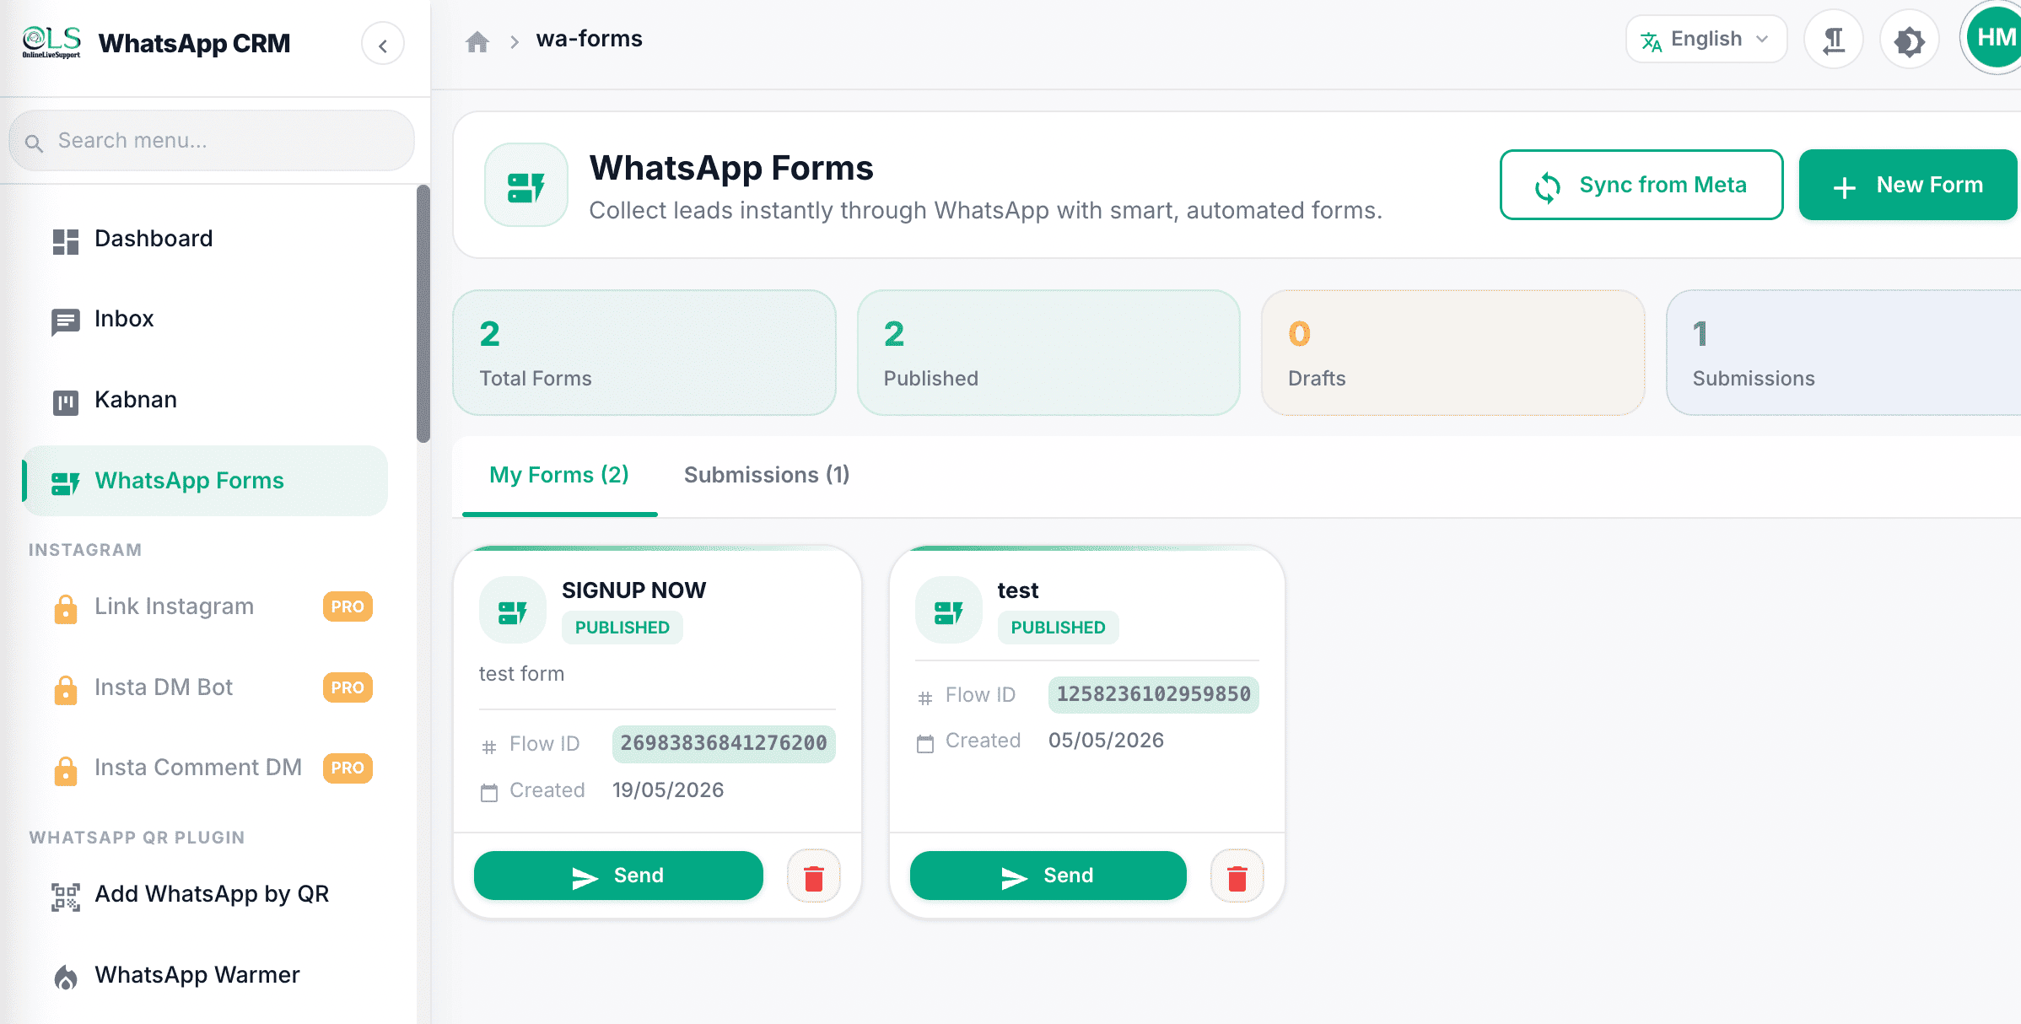Delete the test form
Screen dimensions: 2021x1024
point(1237,876)
